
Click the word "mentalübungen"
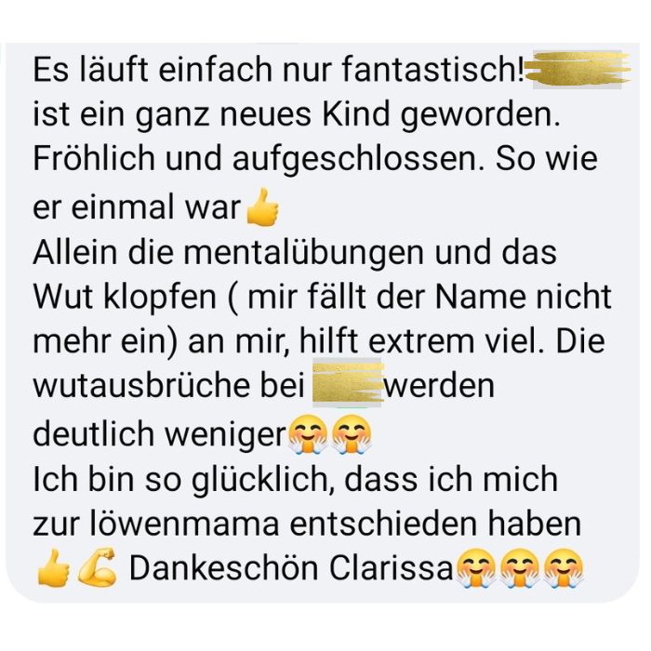point(304,254)
